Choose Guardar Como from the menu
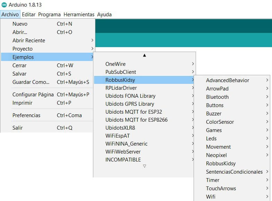This screenshot has width=272, height=201. click(31, 82)
